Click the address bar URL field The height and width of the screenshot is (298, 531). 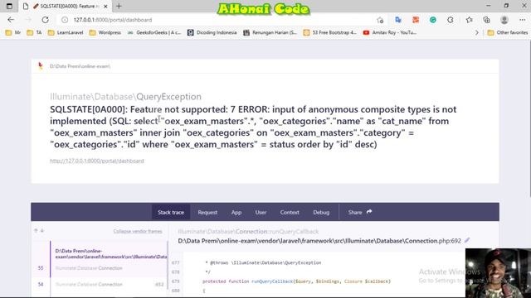217,20
